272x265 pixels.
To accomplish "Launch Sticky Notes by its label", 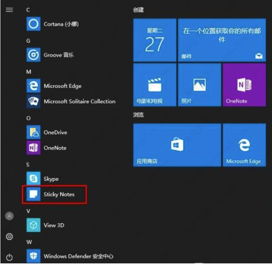I will [x=59, y=194].
